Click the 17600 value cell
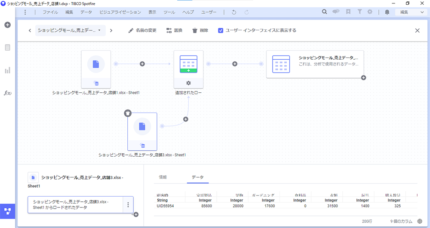The height and width of the screenshot is (228, 430). point(270,206)
